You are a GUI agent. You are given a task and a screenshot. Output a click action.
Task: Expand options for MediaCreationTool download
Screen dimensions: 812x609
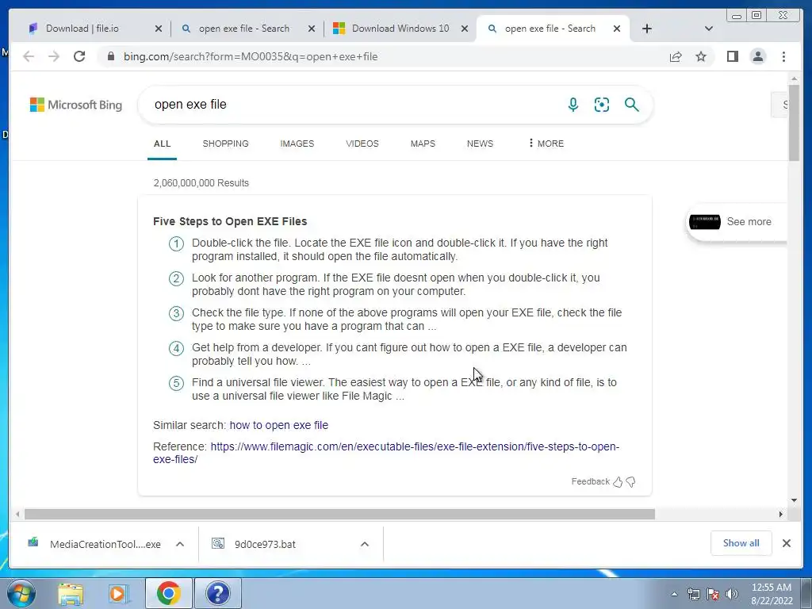(x=180, y=544)
